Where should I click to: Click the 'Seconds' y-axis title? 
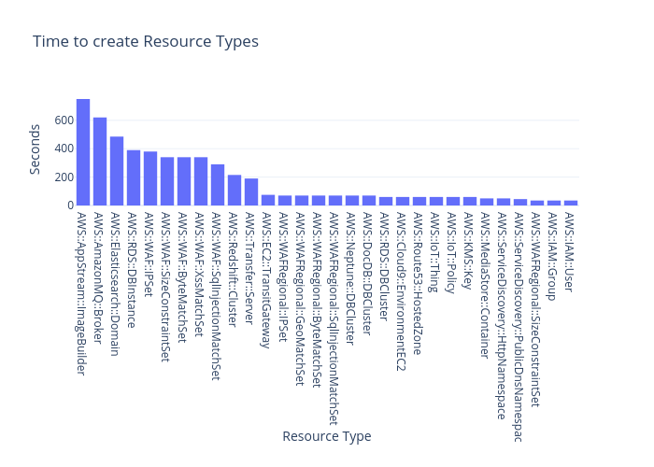pos(36,149)
